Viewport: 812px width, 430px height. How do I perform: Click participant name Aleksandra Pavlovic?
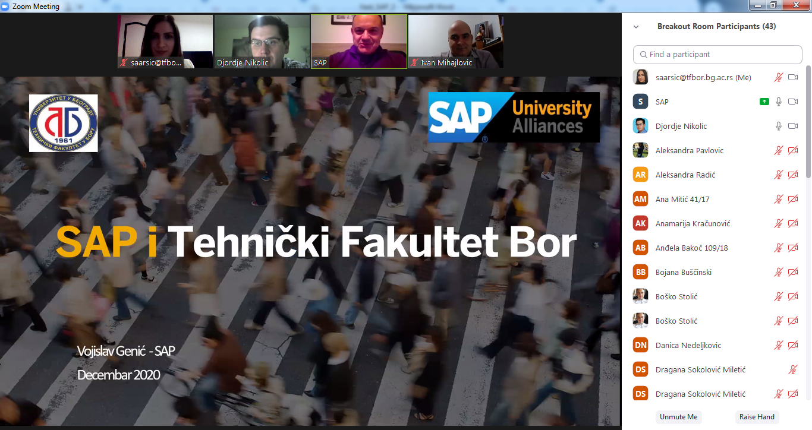(690, 150)
